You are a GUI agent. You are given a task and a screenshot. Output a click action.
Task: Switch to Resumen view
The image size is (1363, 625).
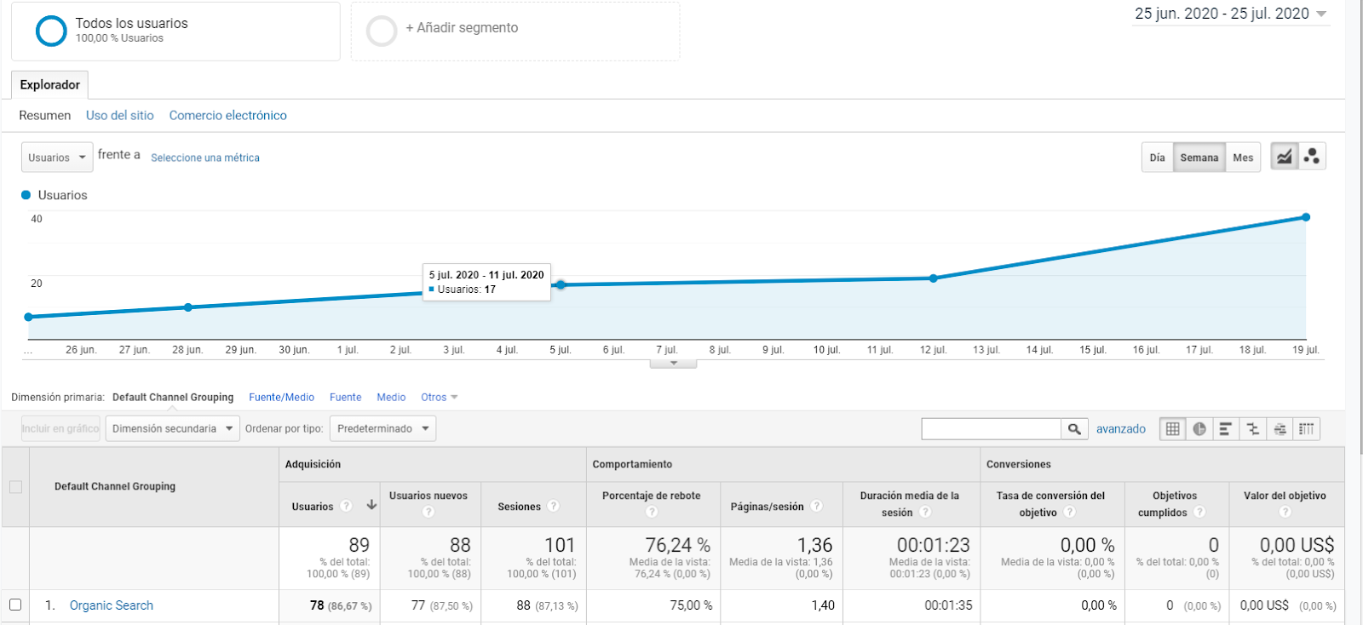click(x=45, y=115)
